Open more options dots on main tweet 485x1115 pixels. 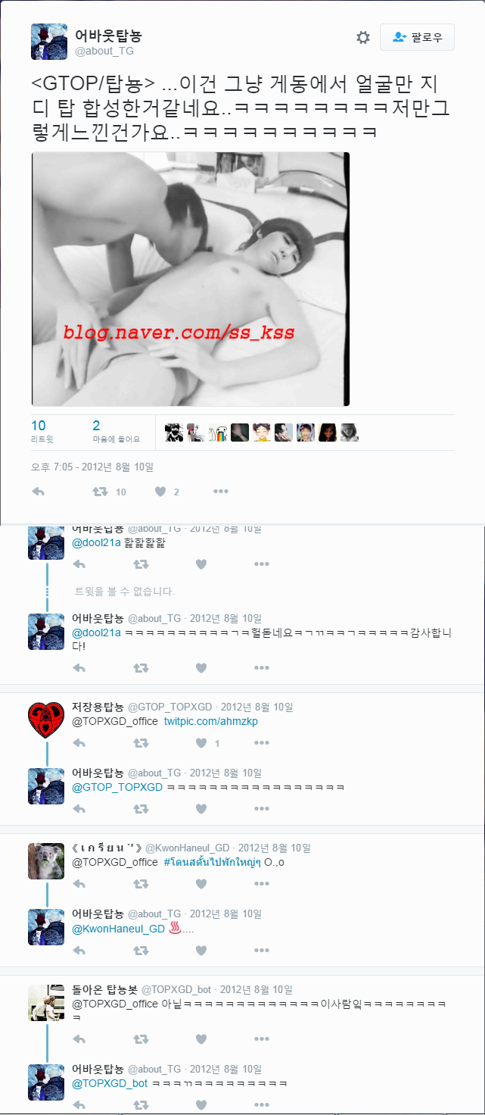[221, 492]
